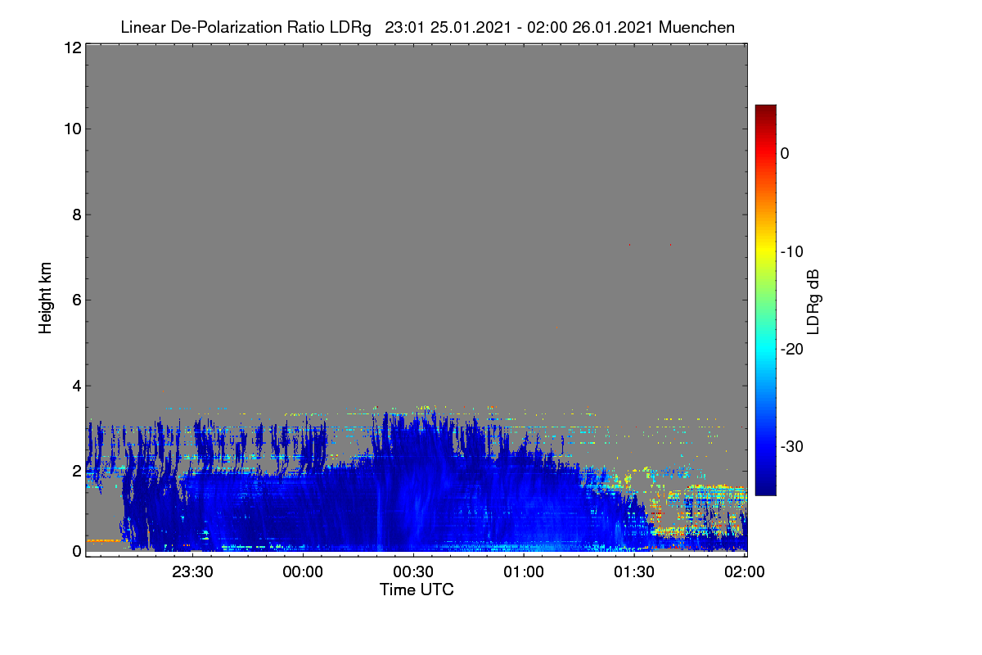The image size is (982, 655).
Task: Click the '00:00' time tick label
Action: point(303,572)
